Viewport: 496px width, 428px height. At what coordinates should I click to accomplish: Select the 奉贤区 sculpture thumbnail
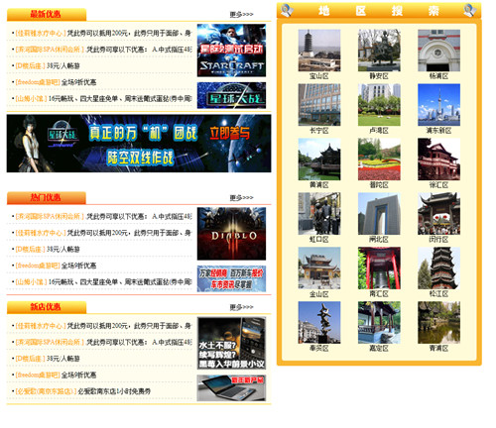319,322
